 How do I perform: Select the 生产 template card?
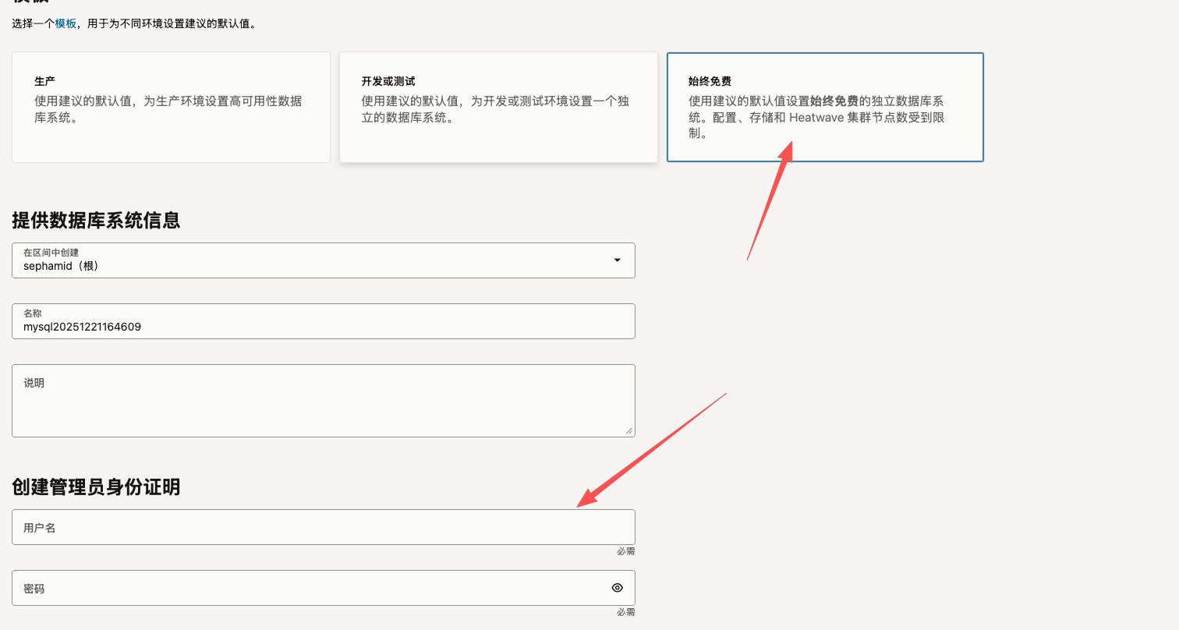click(171, 108)
